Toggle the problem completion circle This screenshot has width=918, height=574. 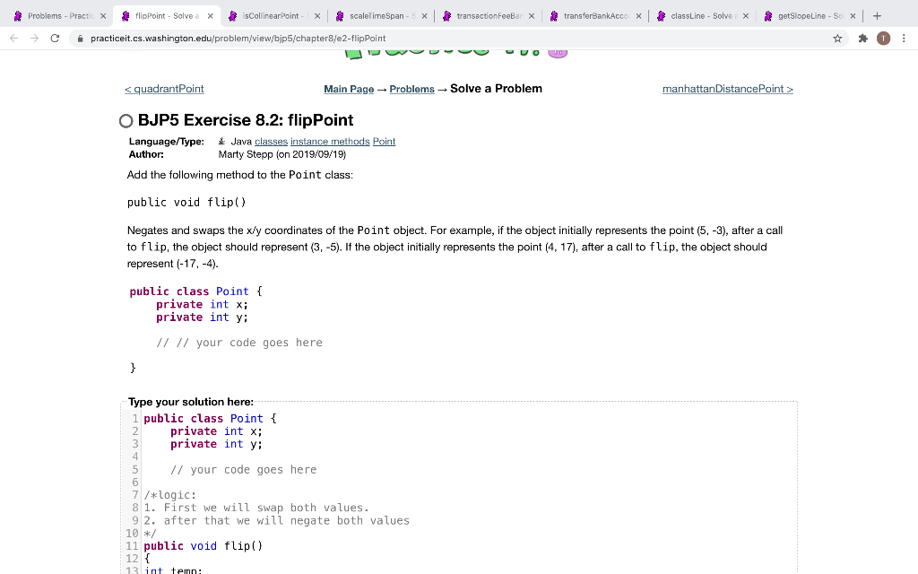(x=126, y=119)
